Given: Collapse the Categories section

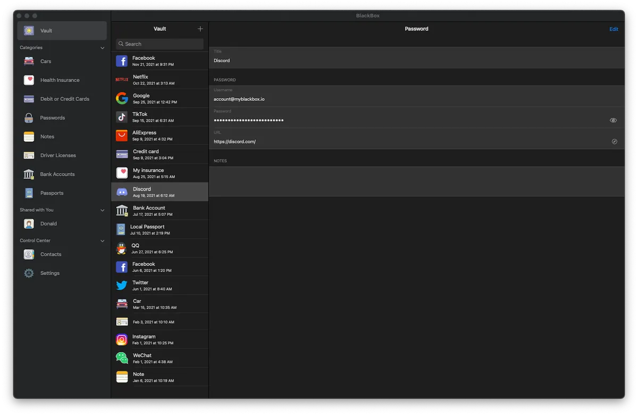Looking at the screenshot, I should [102, 47].
